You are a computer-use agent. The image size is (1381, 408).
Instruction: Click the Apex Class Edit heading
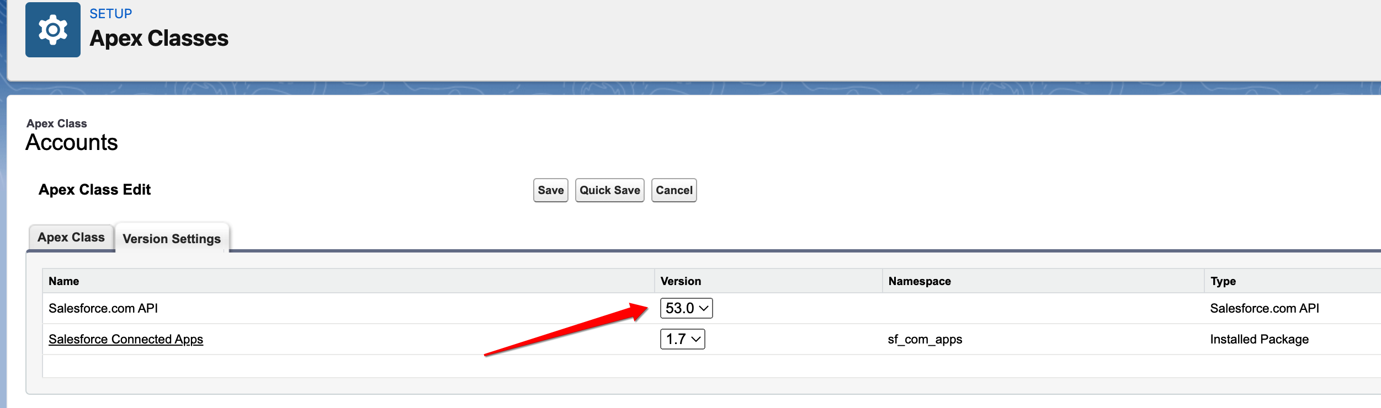tap(94, 190)
